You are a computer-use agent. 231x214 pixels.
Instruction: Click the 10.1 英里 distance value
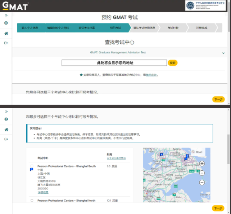click(112, 201)
